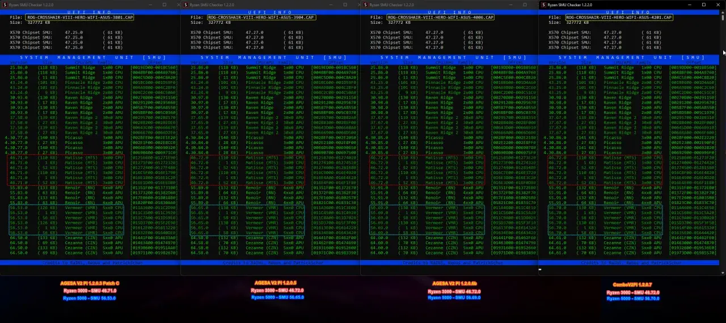Close the window showing ASUS-4201.CAP
The width and height of the screenshot is (726, 323).
click(719, 5)
